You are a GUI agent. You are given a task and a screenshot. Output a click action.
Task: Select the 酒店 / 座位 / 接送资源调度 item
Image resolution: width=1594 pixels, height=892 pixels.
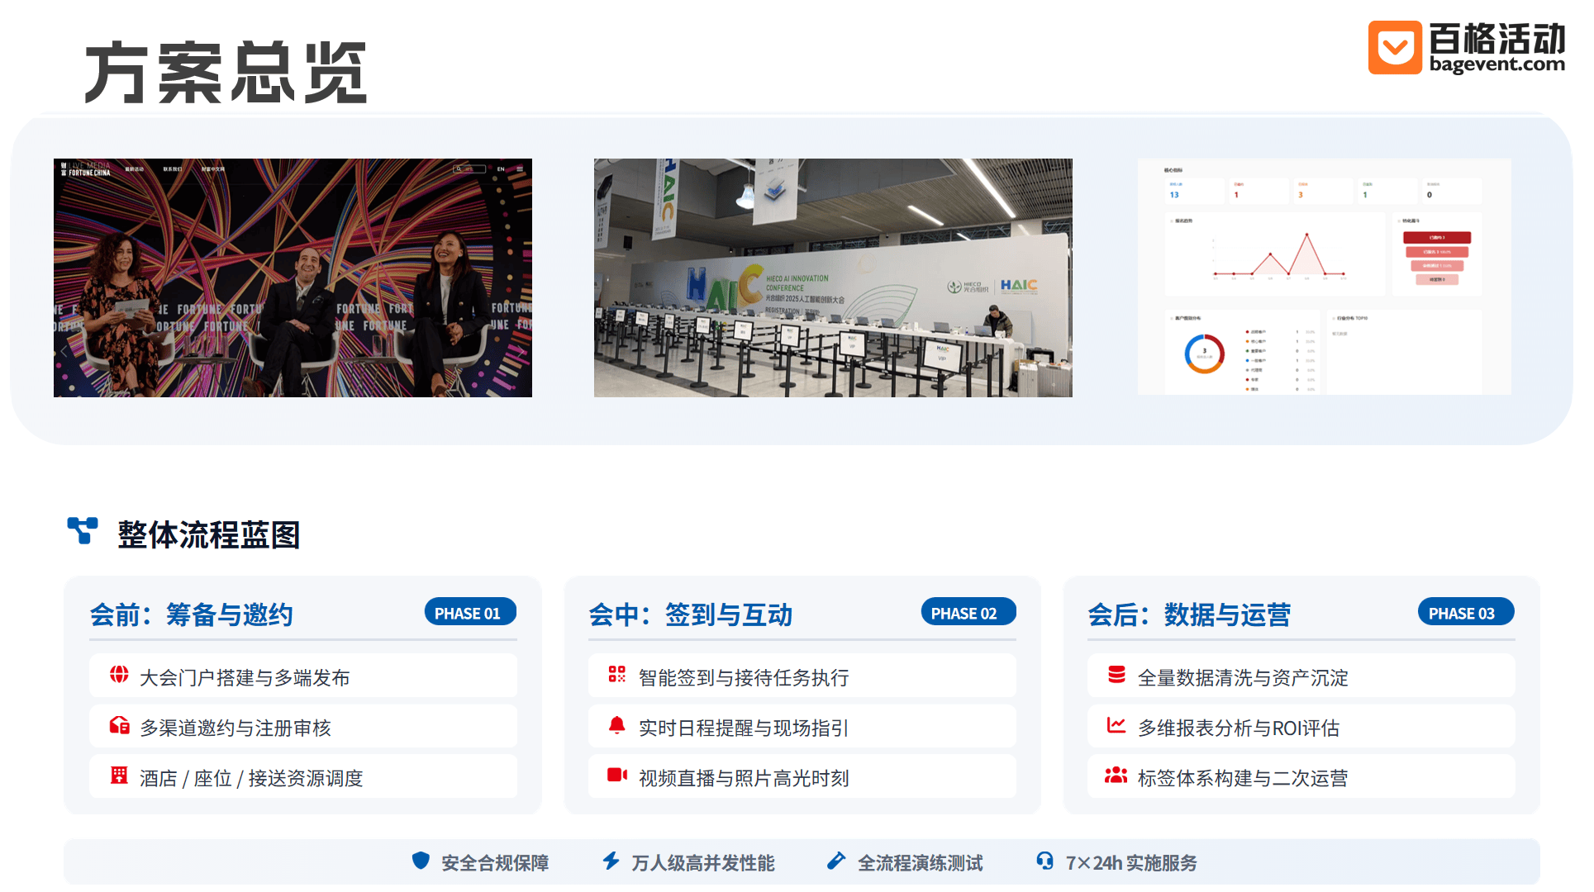tap(303, 776)
